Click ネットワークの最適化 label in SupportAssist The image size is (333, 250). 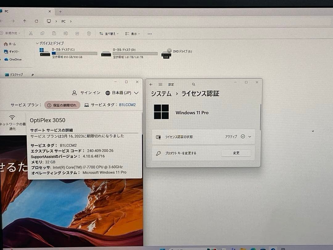click(13, 127)
